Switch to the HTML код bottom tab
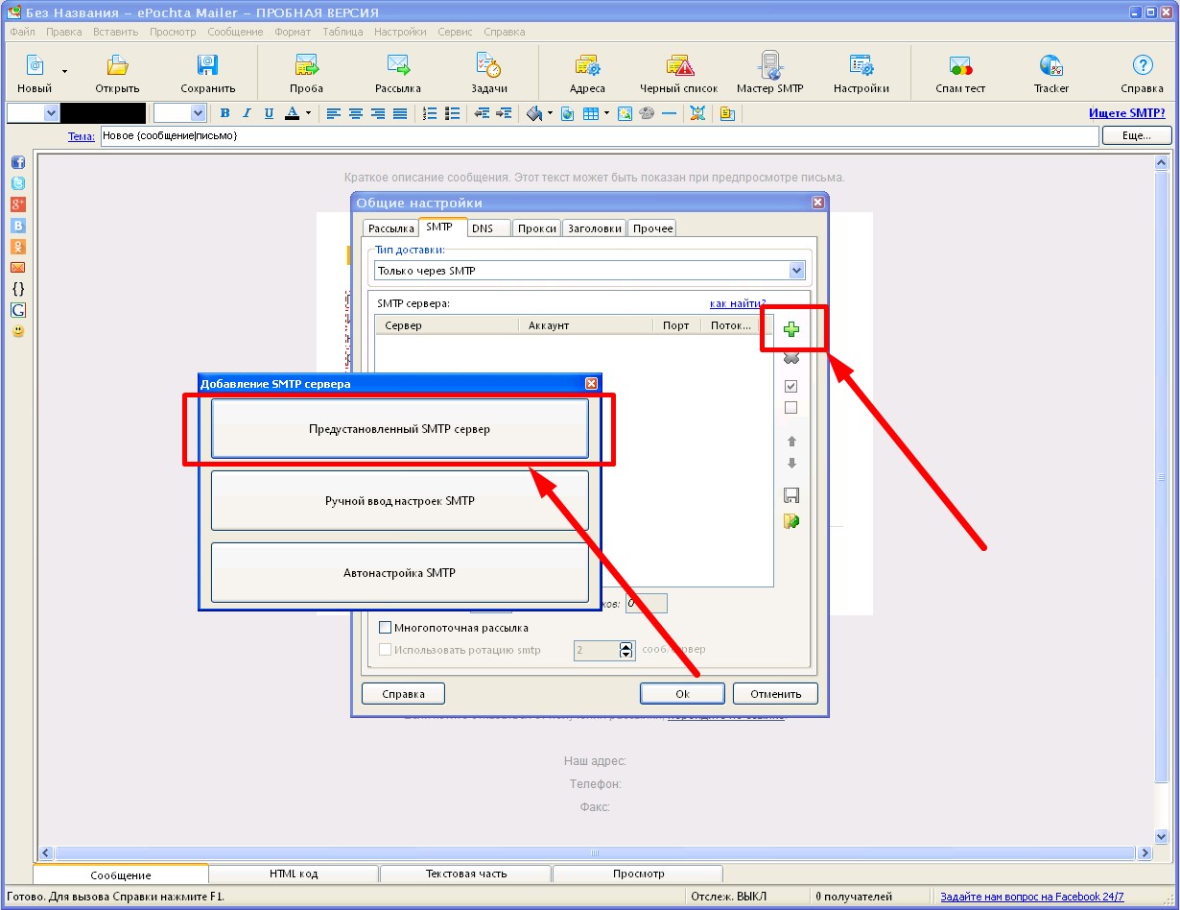 pos(294,874)
